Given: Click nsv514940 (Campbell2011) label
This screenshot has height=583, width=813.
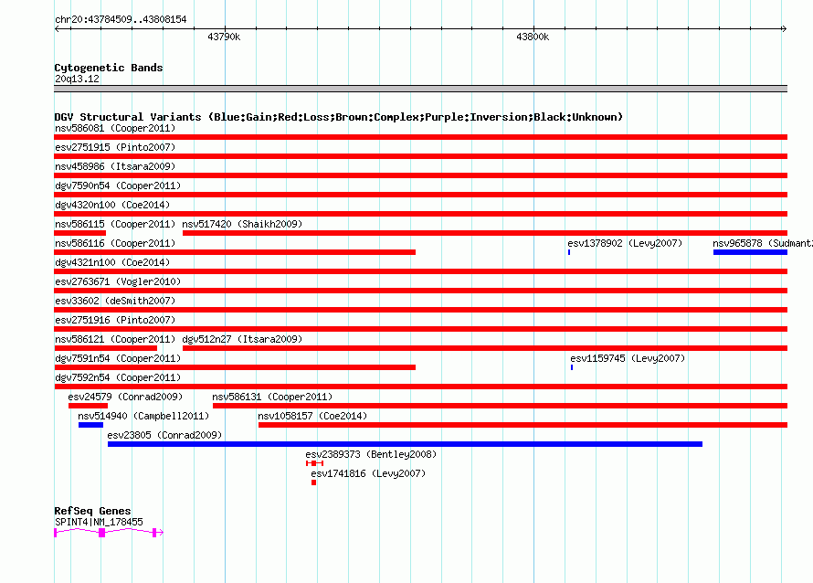Looking at the screenshot, I should pos(143,416).
